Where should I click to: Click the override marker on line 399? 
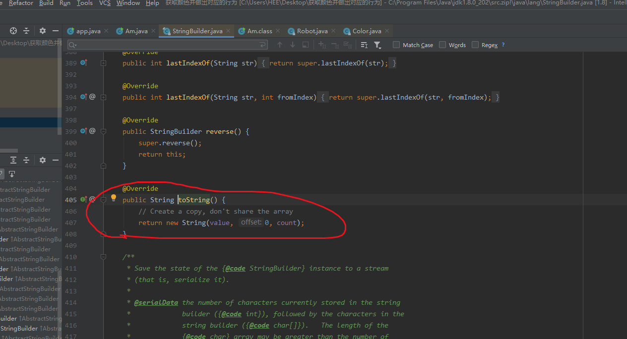coord(83,131)
